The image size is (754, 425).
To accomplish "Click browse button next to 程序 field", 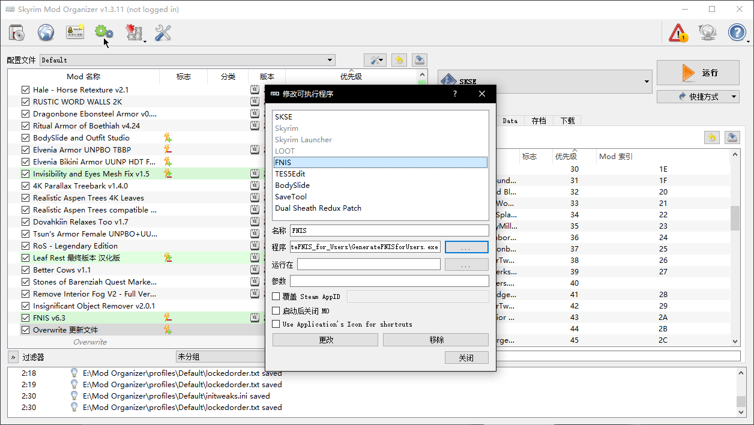I will pos(466,247).
